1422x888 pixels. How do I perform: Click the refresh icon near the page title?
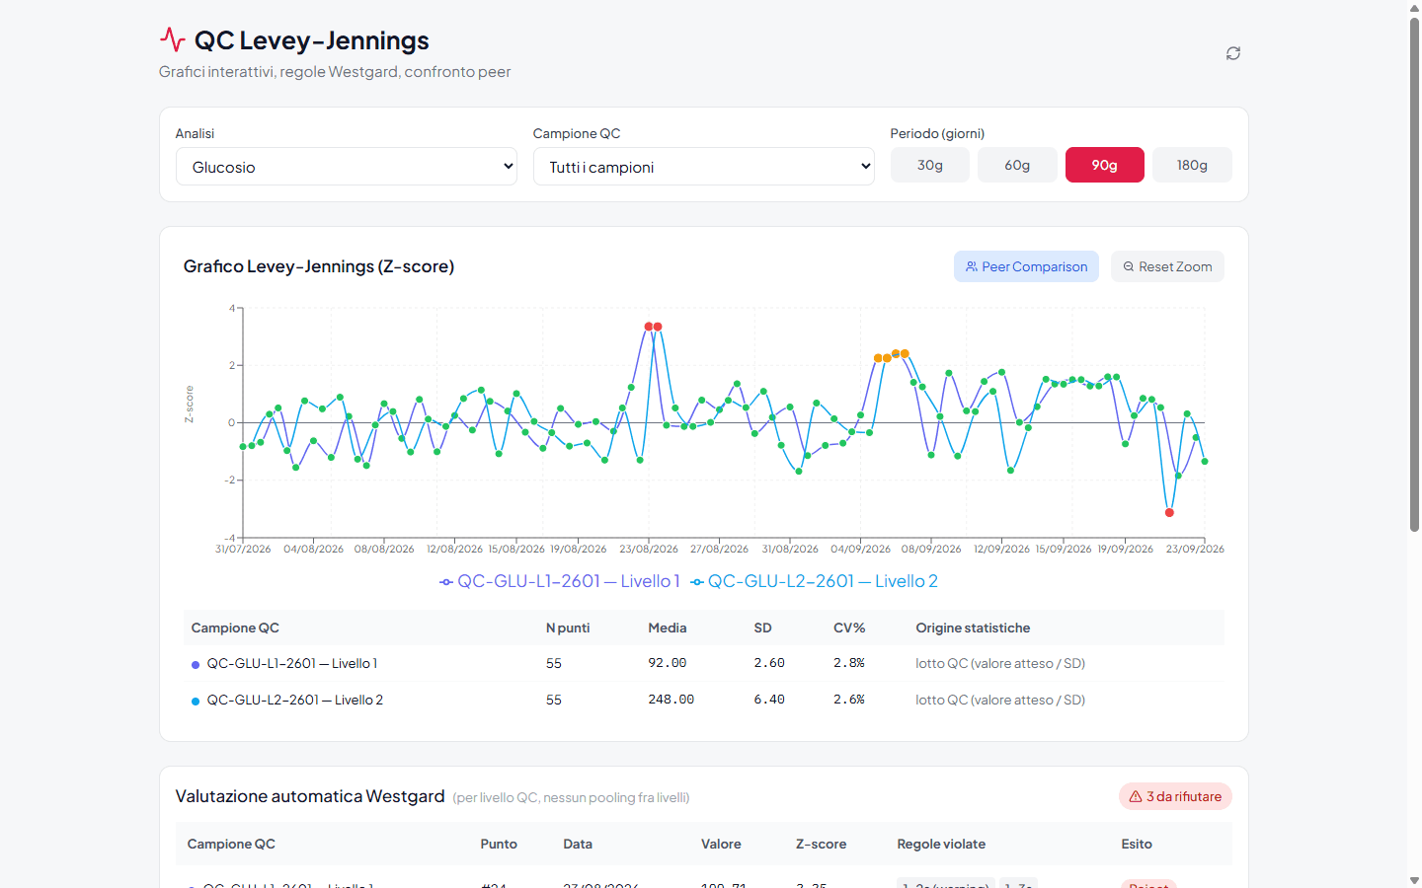[1233, 53]
